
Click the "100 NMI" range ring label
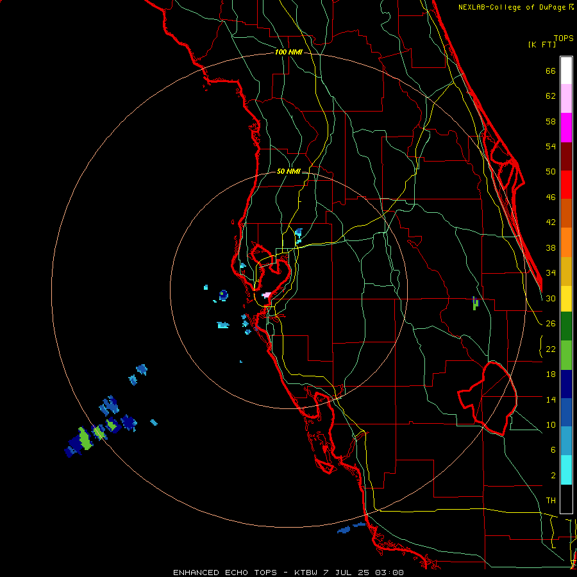[x=288, y=53]
